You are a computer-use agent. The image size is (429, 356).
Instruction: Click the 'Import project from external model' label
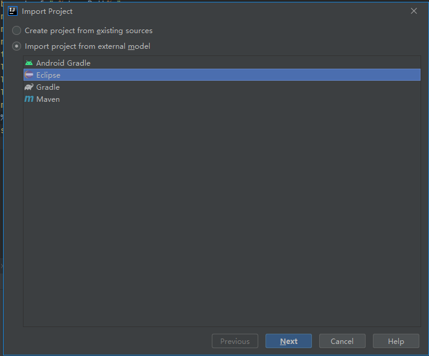click(x=87, y=46)
